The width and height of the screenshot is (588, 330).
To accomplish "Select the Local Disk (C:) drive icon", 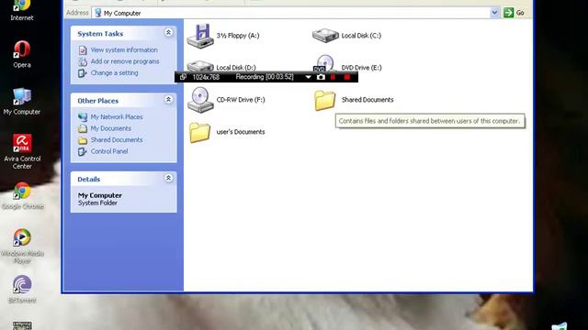I will tap(325, 36).
